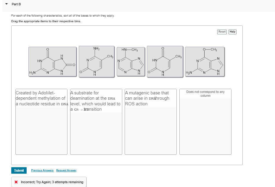275x187 pixels.
Task: Click the Request Answer link
Action: [66, 170]
